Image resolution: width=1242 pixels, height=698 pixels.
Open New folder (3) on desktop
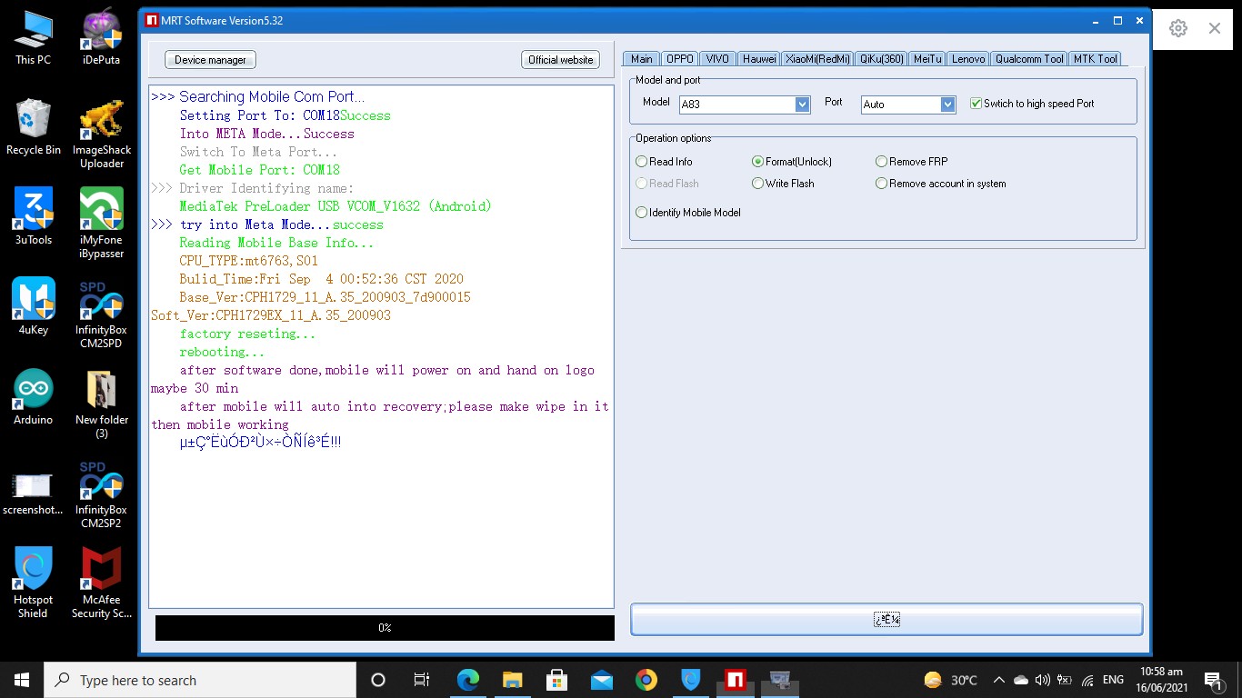click(102, 404)
